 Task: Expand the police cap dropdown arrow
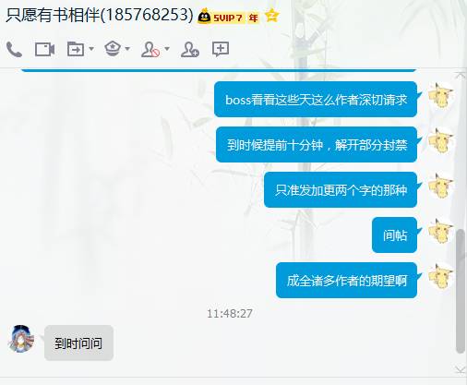click(x=127, y=49)
